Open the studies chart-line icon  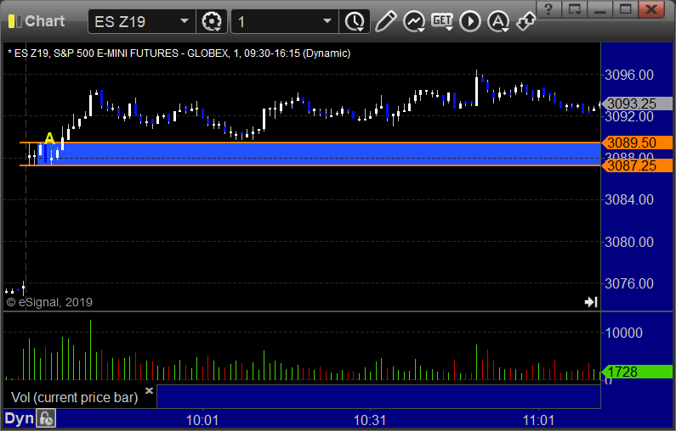tap(414, 21)
